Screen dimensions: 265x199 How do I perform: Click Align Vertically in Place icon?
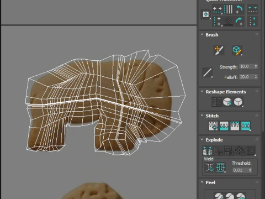(217, 22)
